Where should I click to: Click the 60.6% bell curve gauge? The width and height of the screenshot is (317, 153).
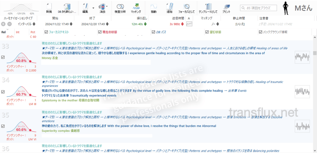tap(21, 127)
